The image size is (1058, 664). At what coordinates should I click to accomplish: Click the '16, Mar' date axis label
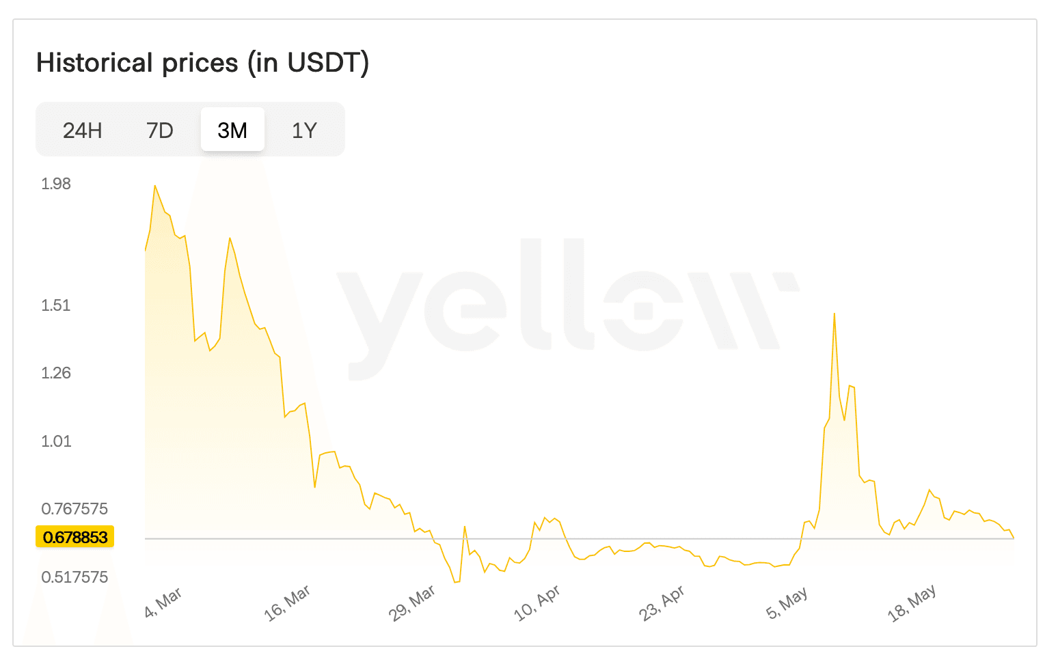click(x=287, y=603)
